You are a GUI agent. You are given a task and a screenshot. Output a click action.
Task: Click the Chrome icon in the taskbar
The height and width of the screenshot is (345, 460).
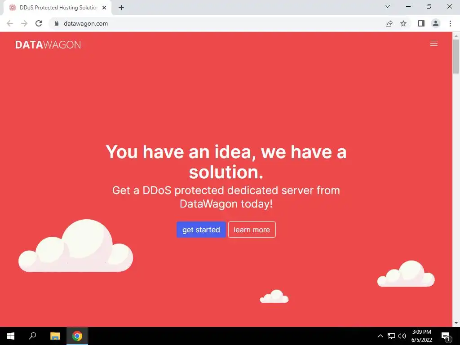tap(77, 336)
